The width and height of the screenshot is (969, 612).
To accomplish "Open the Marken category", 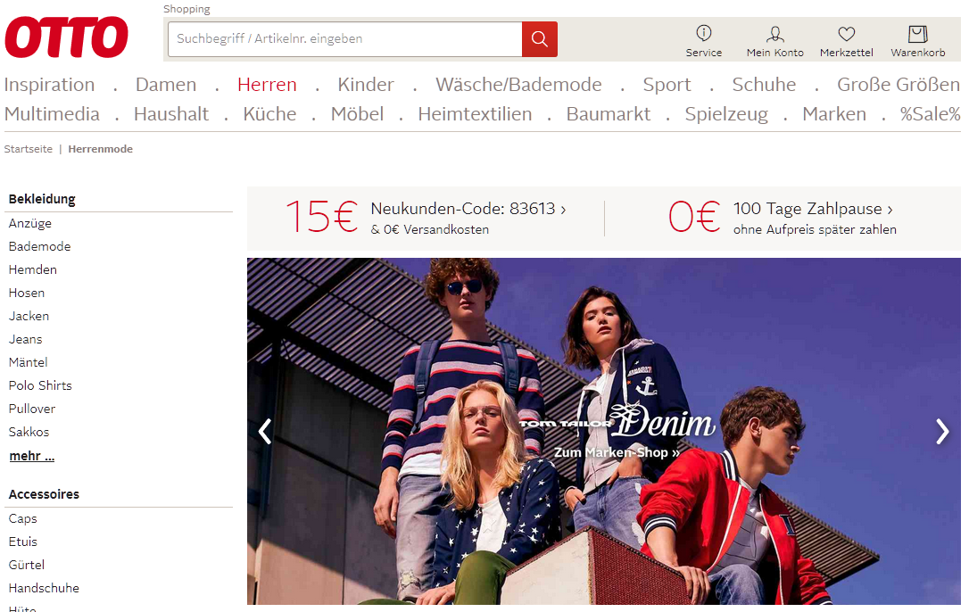I will pyautogui.click(x=834, y=113).
